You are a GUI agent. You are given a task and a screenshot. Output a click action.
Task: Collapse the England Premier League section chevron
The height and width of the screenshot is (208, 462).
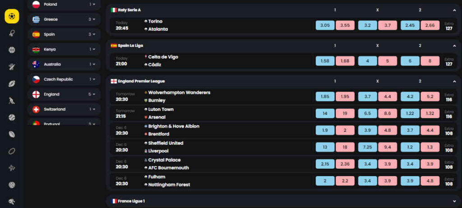point(454,81)
